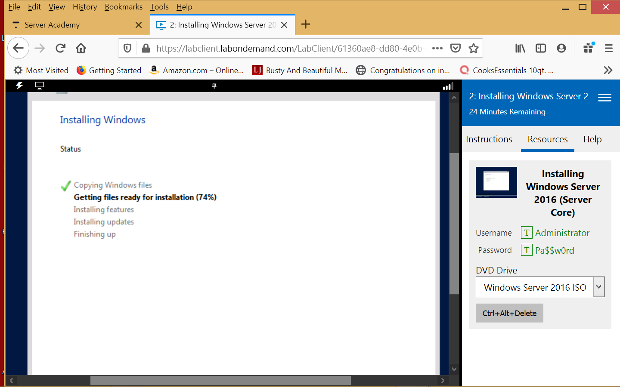Bookmark this page with the star icon
The width and height of the screenshot is (620, 387).
(474, 48)
